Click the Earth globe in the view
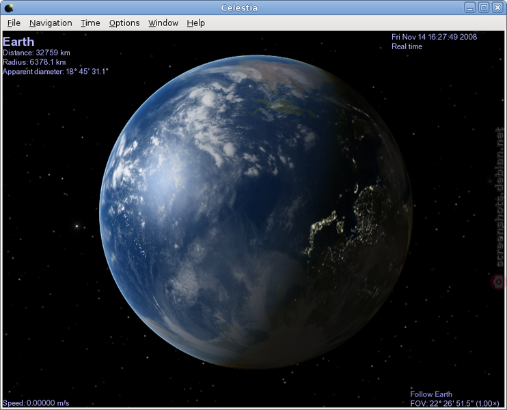The width and height of the screenshot is (507, 410). pyautogui.click(x=256, y=212)
